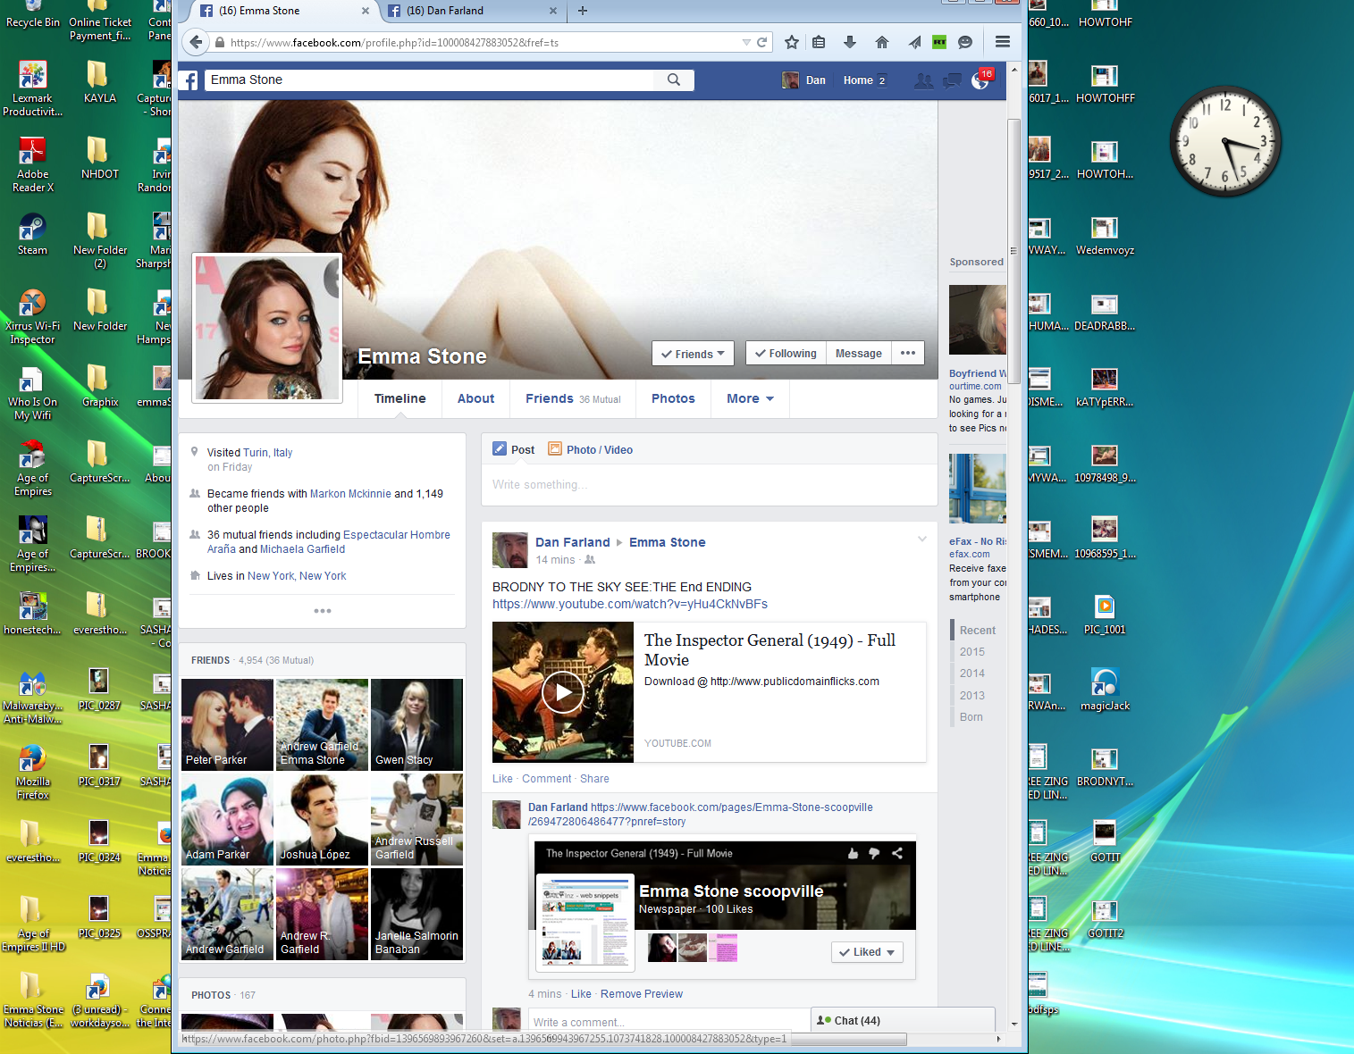This screenshot has width=1354, height=1054.
Task: Open the About profile tab
Action: point(475,398)
